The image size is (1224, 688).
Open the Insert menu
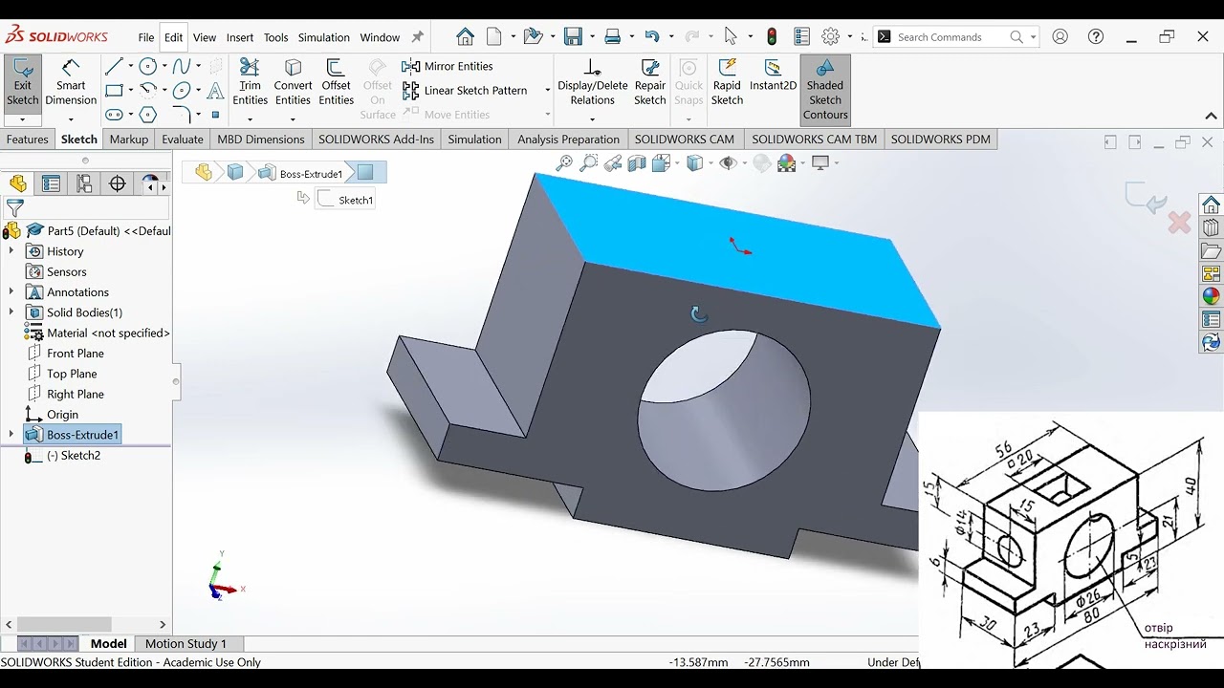(240, 37)
